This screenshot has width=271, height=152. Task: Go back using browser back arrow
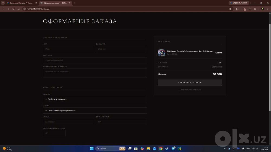[x=3, y=9]
